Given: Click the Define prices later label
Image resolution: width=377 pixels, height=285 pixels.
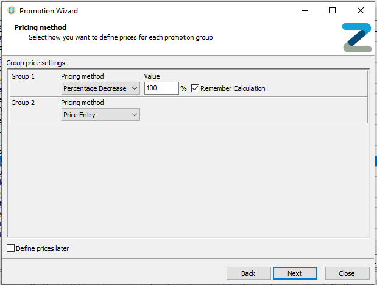Looking at the screenshot, I should tap(42, 248).
